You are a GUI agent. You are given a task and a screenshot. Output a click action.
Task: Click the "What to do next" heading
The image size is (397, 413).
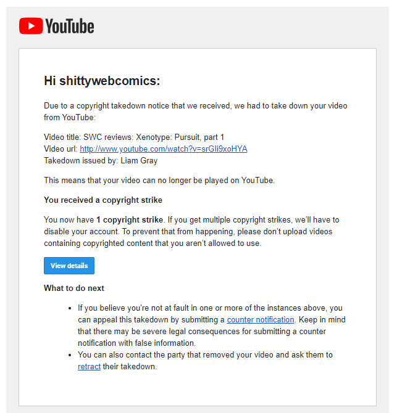click(74, 288)
